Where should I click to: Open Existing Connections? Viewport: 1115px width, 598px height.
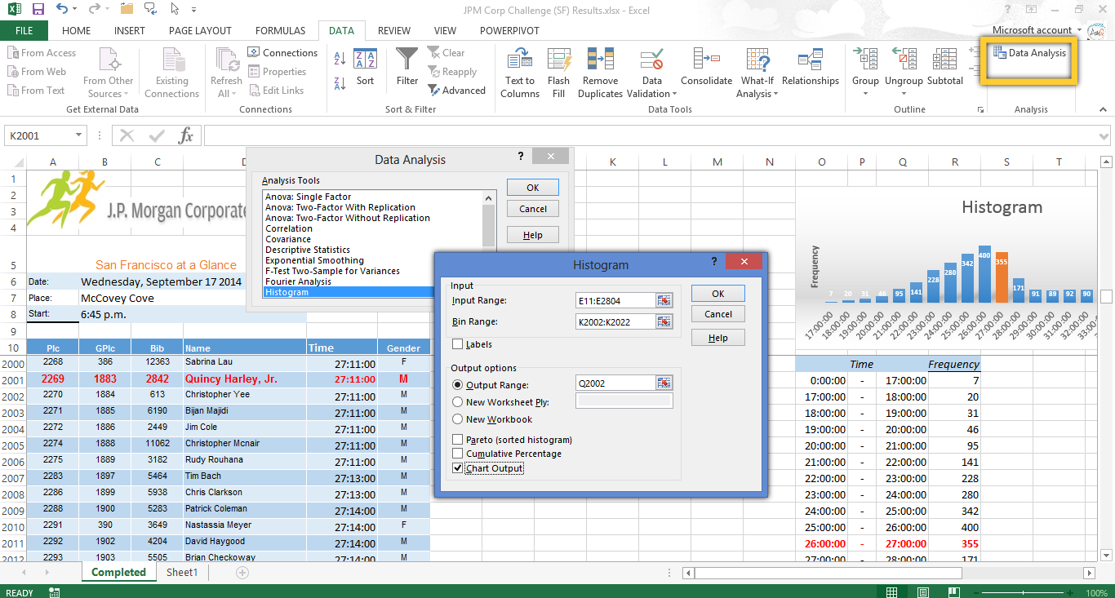pyautogui.click(x=171, y=73)
